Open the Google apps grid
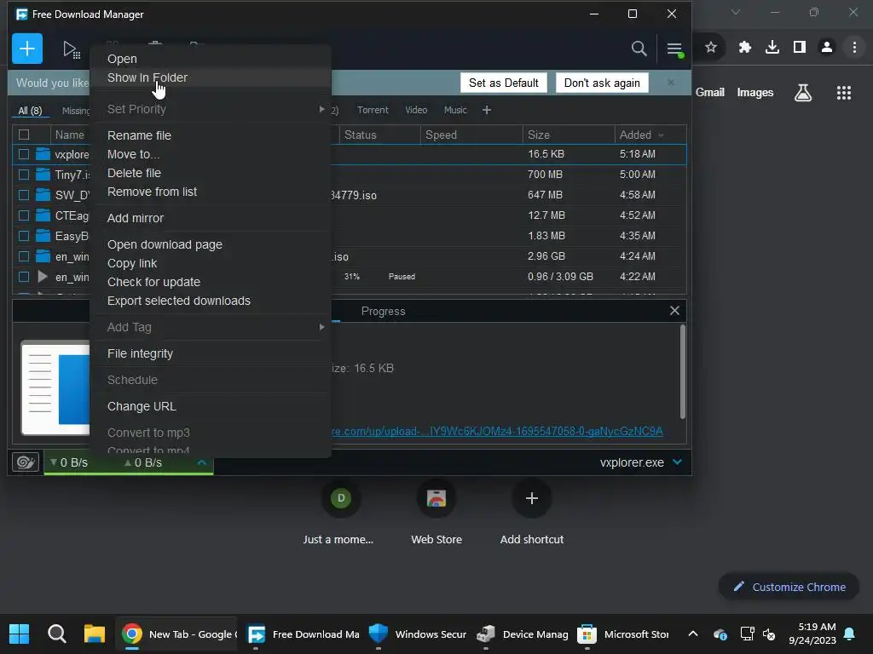873x654 pixels. (843, 92)
